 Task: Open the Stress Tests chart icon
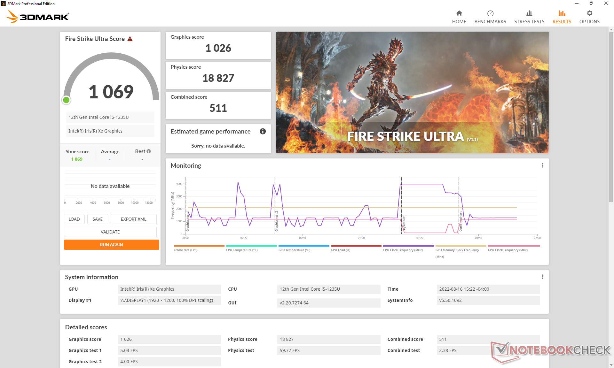coord(529,13)
